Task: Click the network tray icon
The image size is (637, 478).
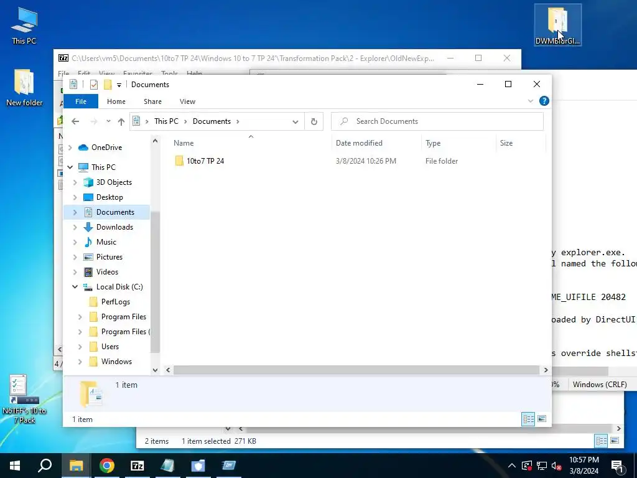Action: click(542, 466)
